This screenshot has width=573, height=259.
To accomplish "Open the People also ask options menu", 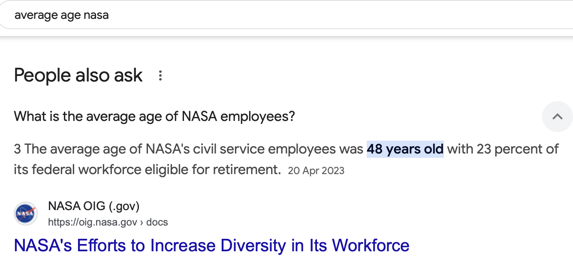I will tap(160, 76).
